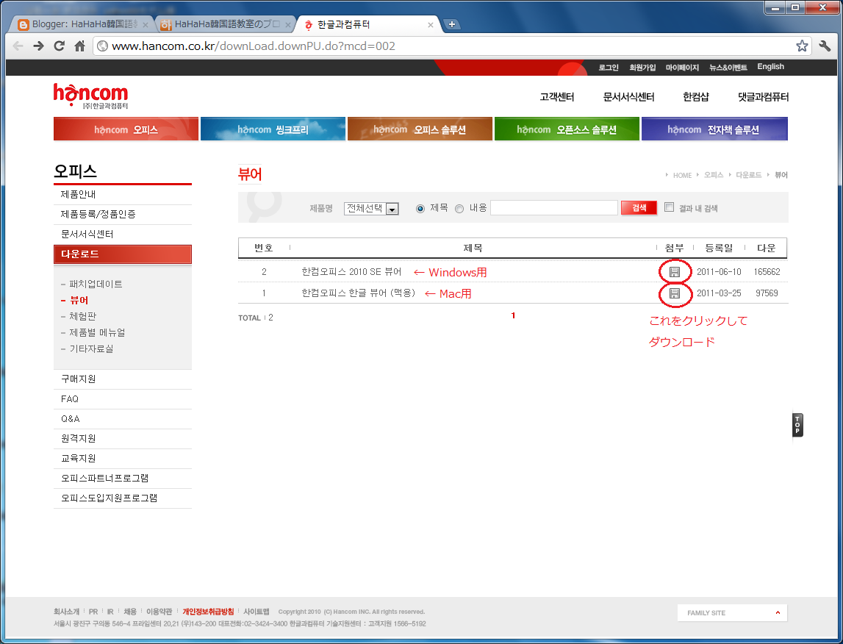Click the hancom 오픈소스 솔루션 banner
Screen dimensions: 843x644
(x=567, y=129)
